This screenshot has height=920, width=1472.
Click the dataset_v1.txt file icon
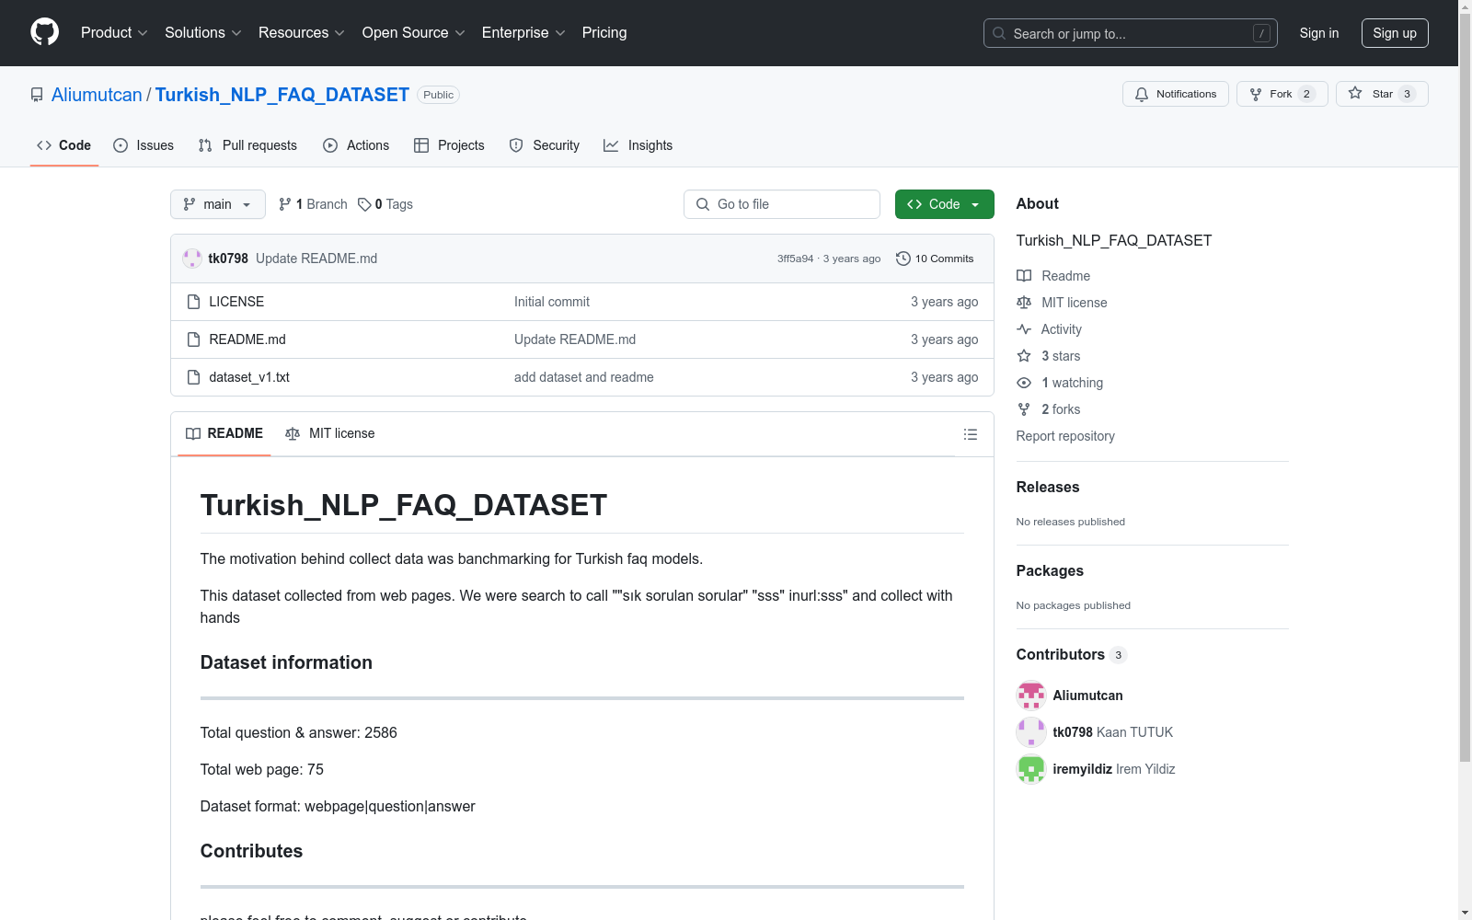[x=193, y=377]
